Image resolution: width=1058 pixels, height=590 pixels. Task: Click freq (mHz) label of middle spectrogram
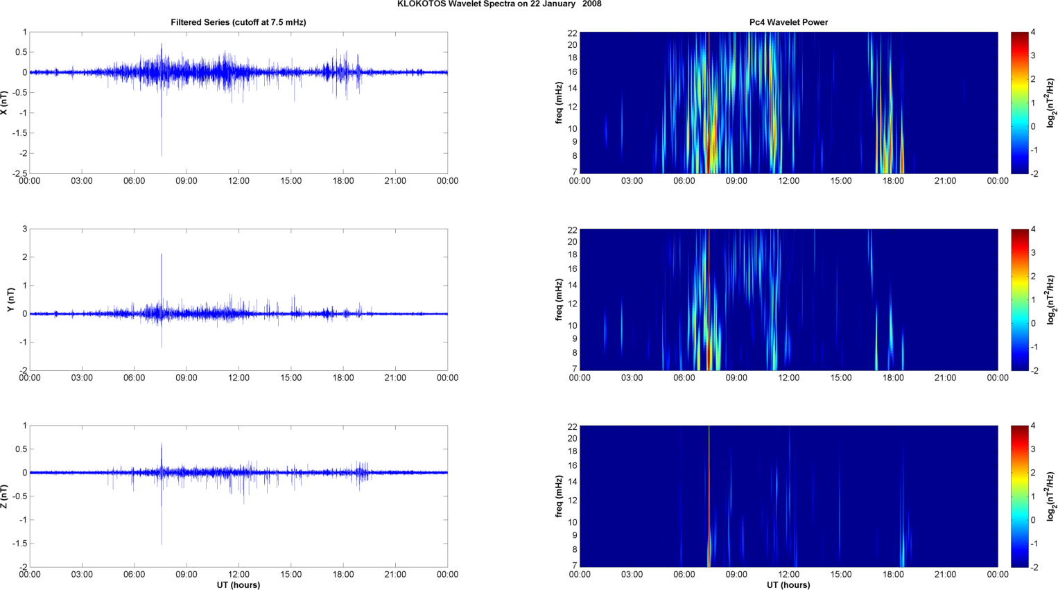click(x=559, y=300)
